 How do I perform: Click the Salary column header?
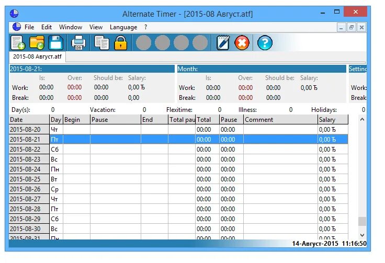333,120
